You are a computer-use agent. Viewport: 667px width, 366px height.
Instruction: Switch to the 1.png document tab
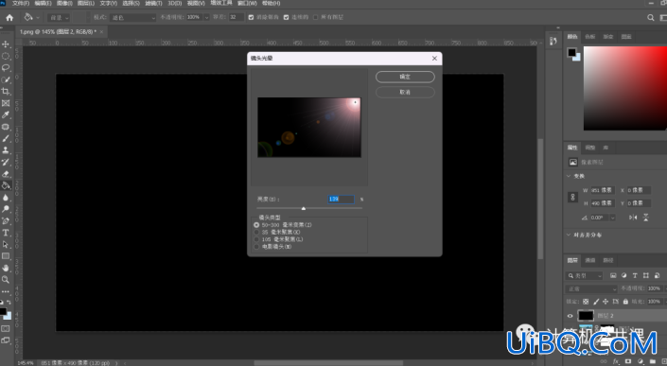pyautogui.click(x=58, y=32)
